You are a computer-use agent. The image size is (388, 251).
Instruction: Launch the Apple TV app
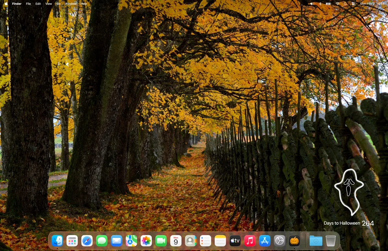[x=235, y=241]
